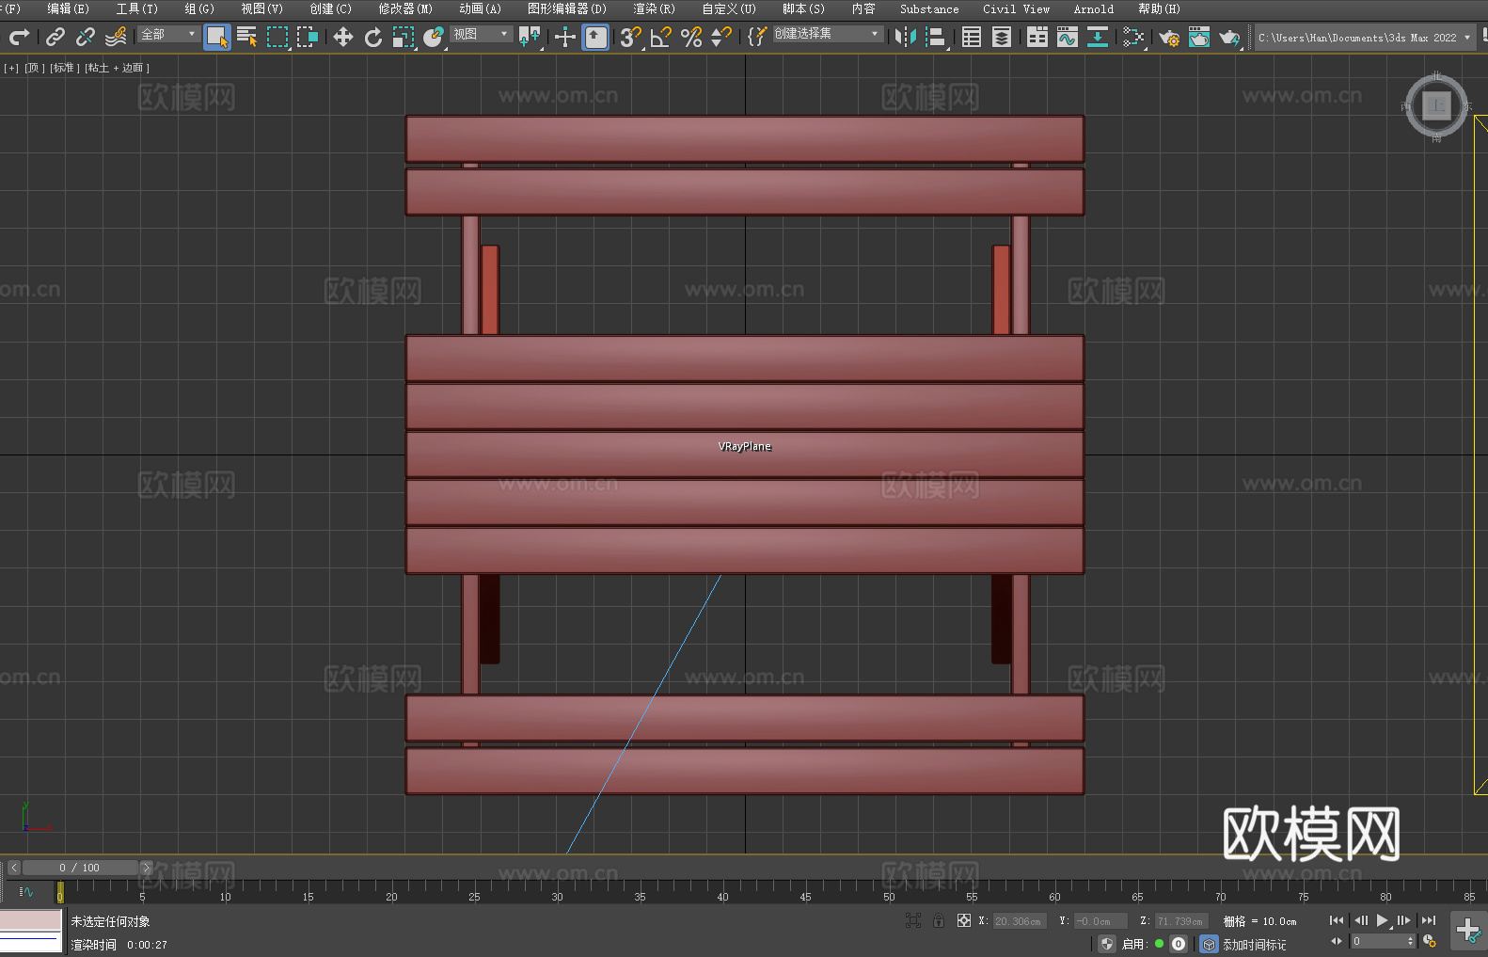This screenshot has height=957, width=1488.
Task: Select the Move tool in toolbar
Action: 343,37
